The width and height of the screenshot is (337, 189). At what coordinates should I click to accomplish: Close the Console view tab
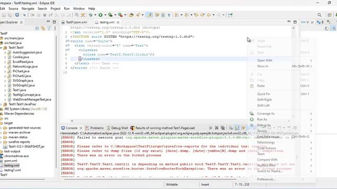(x=81, y=128)
